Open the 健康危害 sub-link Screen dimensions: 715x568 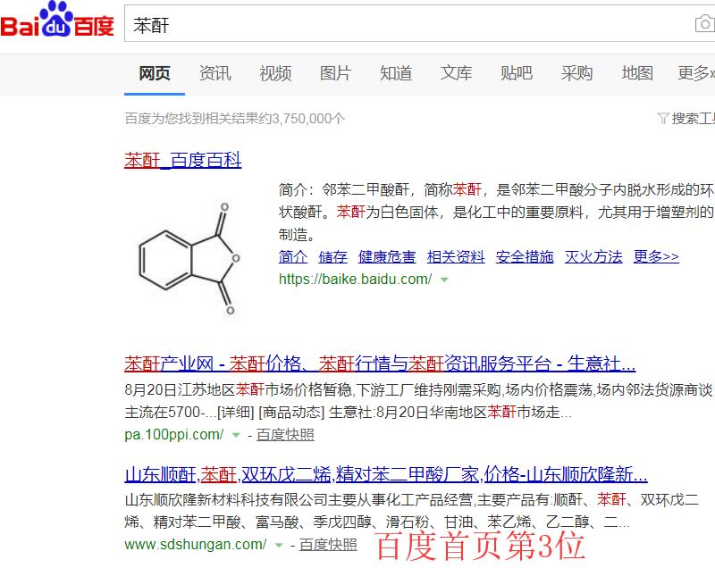pyautogui.click(x=387, y=257)
